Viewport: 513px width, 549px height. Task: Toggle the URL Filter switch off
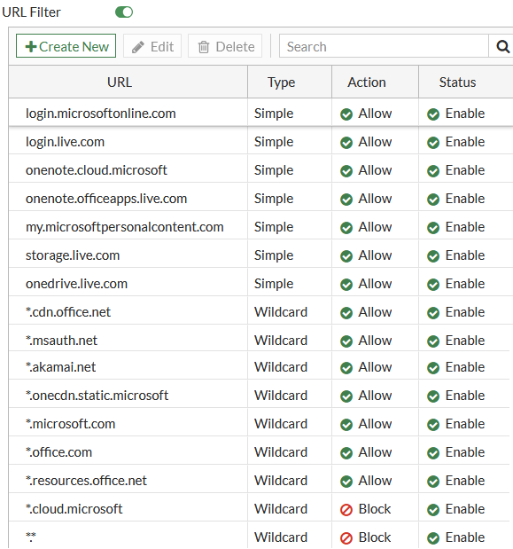tap(124, 12)
